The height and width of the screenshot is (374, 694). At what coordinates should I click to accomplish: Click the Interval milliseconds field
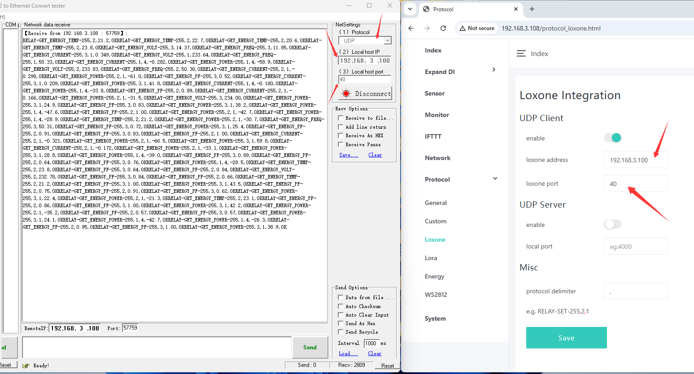pos(371,344)
